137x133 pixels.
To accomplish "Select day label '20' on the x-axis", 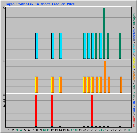I will tap(84, 130).
